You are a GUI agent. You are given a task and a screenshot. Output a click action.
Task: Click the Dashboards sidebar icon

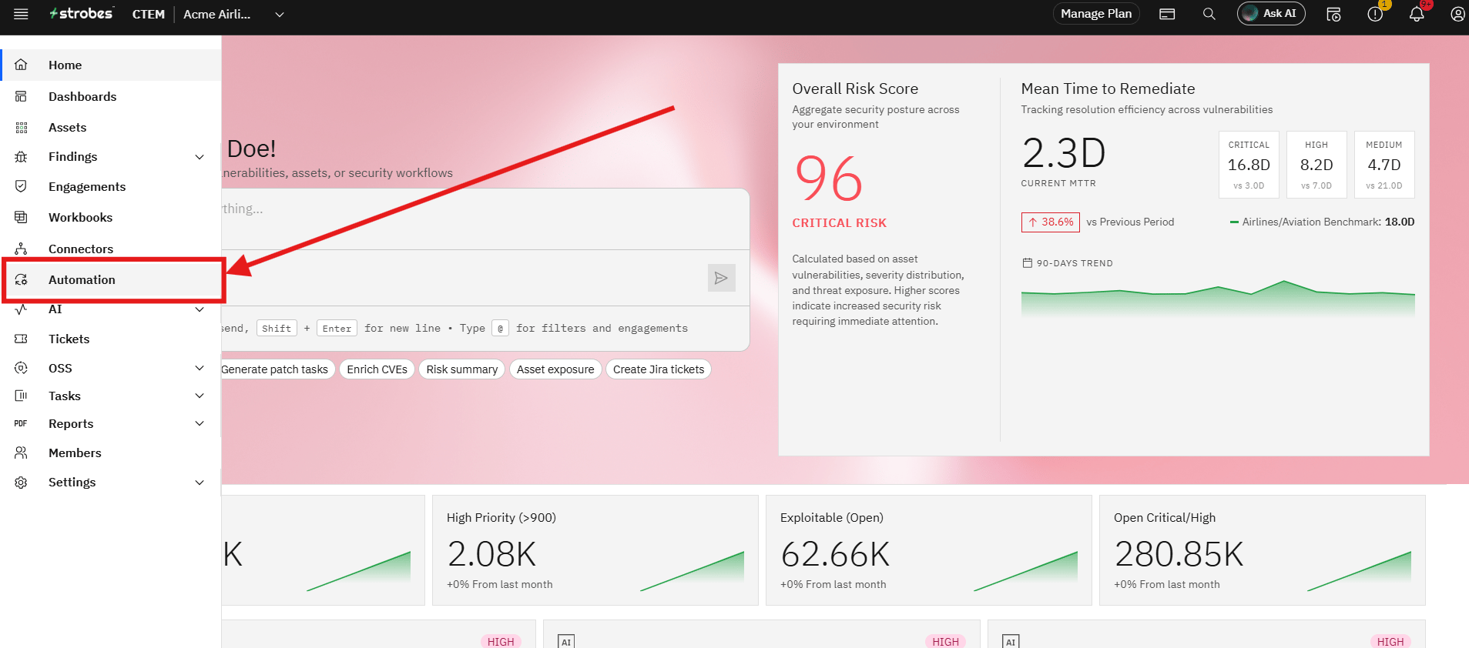pos(21,96)
